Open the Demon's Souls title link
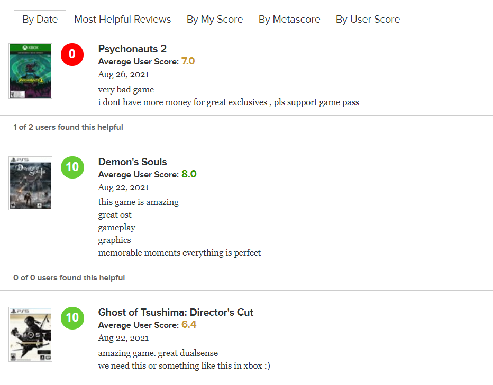This screenshot has height=385, width=493. click(x=132, y=162)
